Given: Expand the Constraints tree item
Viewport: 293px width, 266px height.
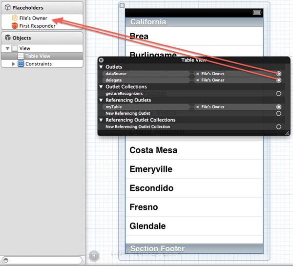Looking at the screenshot, I should click(14, 64).
